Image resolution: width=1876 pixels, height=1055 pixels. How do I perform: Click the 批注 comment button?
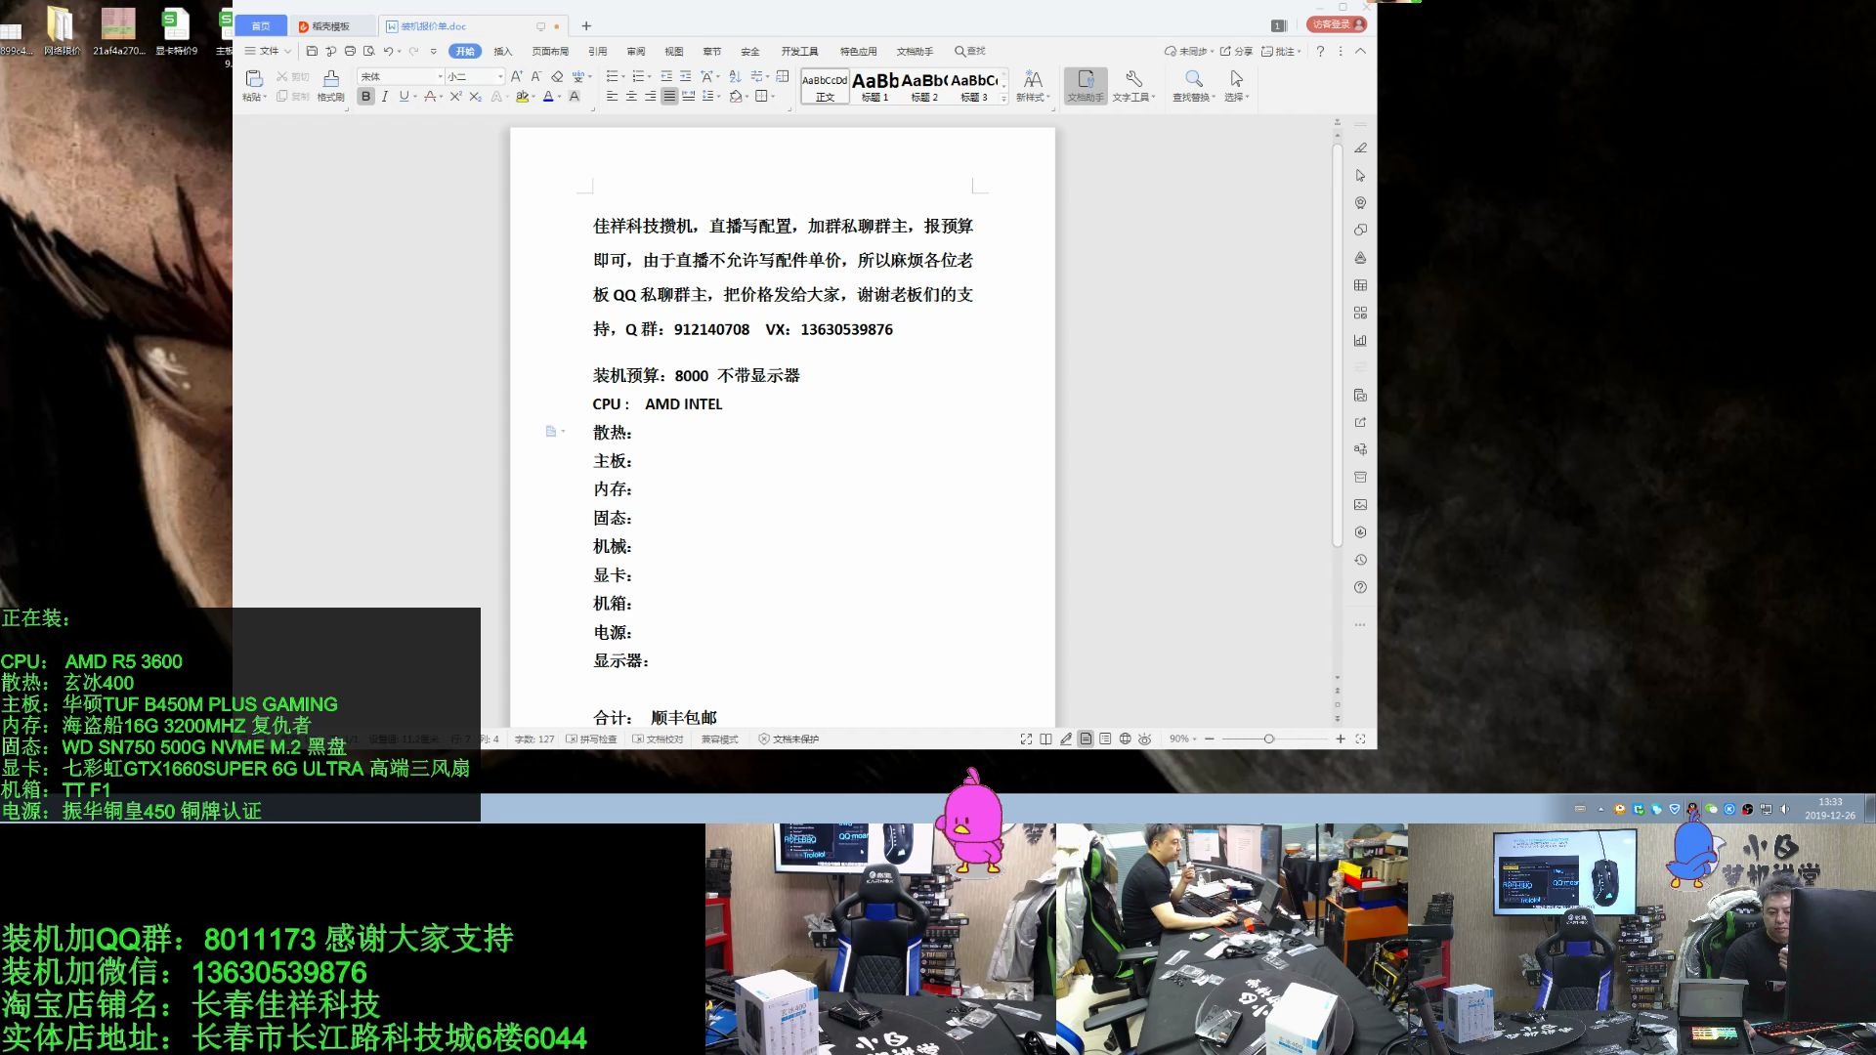click(x=1281, y=51)
